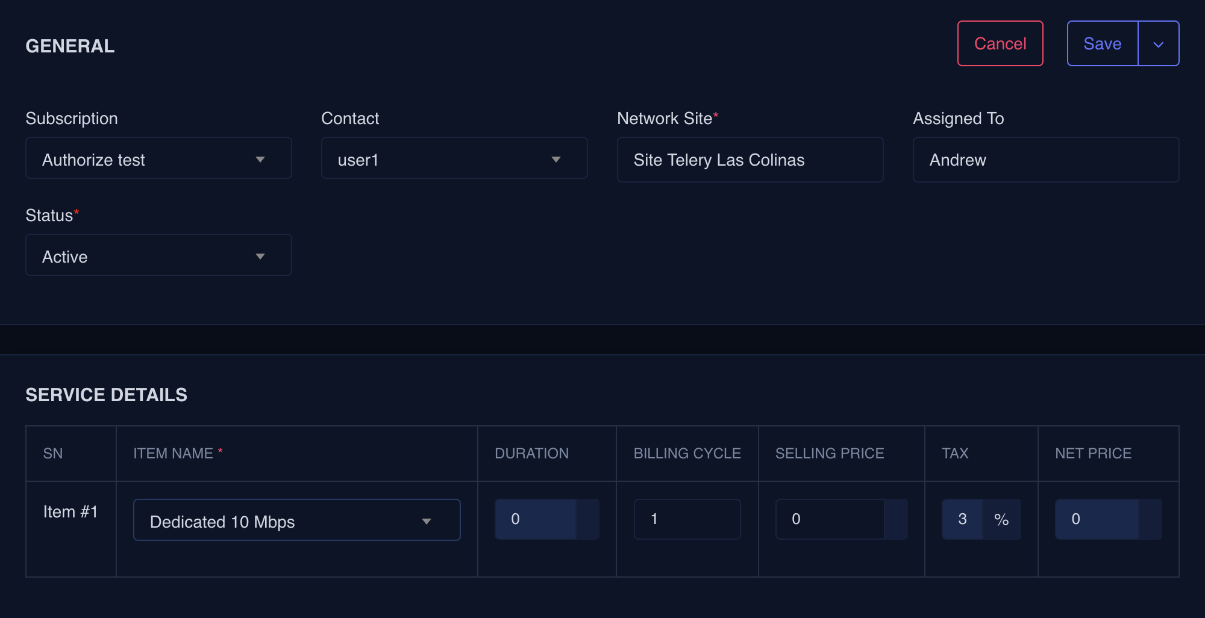Click the Billing Cycle input
This screenshot has width=1205, height=618.
click(687, 519)
